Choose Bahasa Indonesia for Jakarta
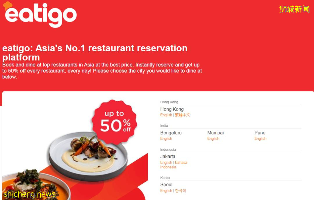This screenshot has height=200, width=314. (174, 165)
